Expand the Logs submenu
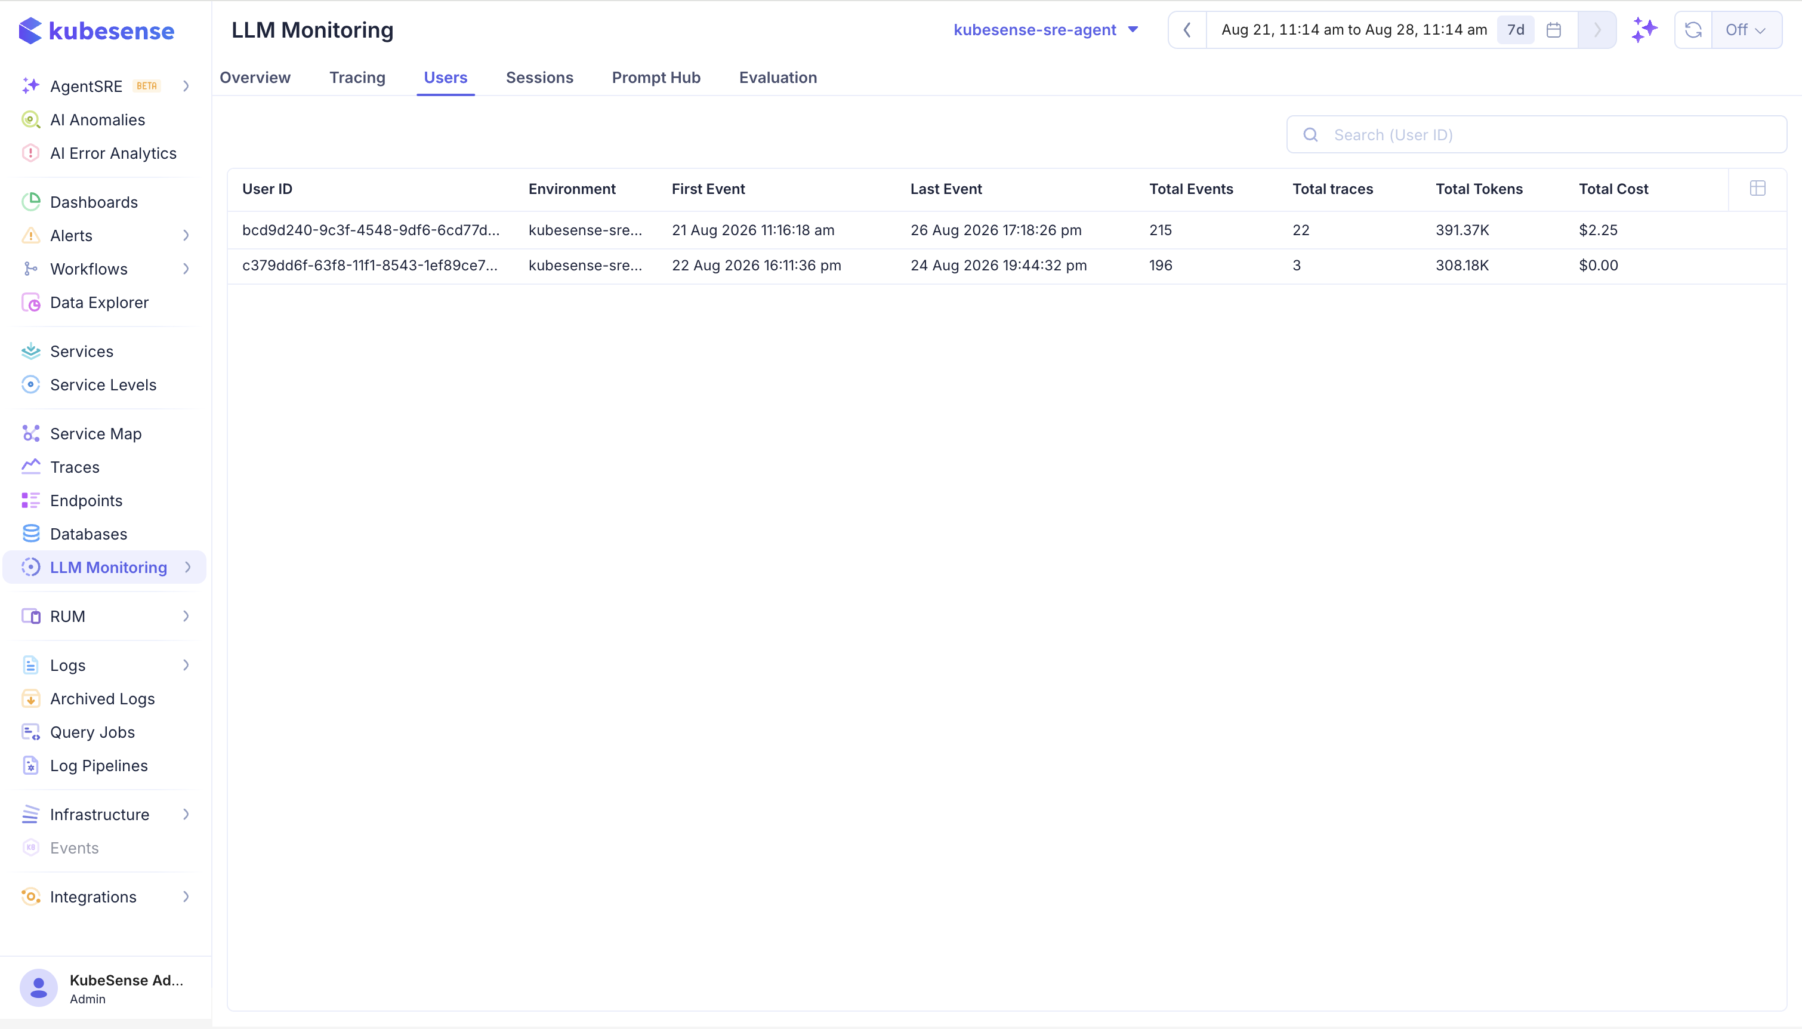The image size is (1802, 1029). (187, 665)
